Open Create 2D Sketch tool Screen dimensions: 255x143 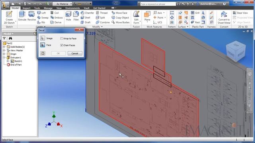coord(9,17)
